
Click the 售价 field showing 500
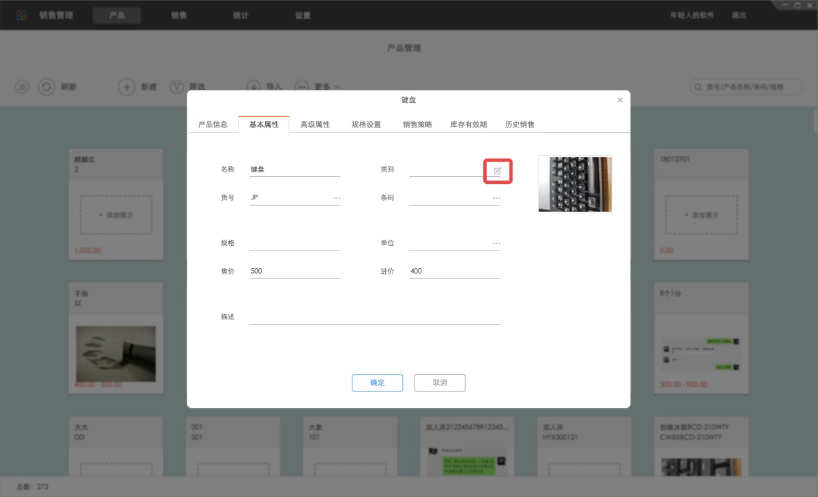pyautogui.click(x=294, y=271)
